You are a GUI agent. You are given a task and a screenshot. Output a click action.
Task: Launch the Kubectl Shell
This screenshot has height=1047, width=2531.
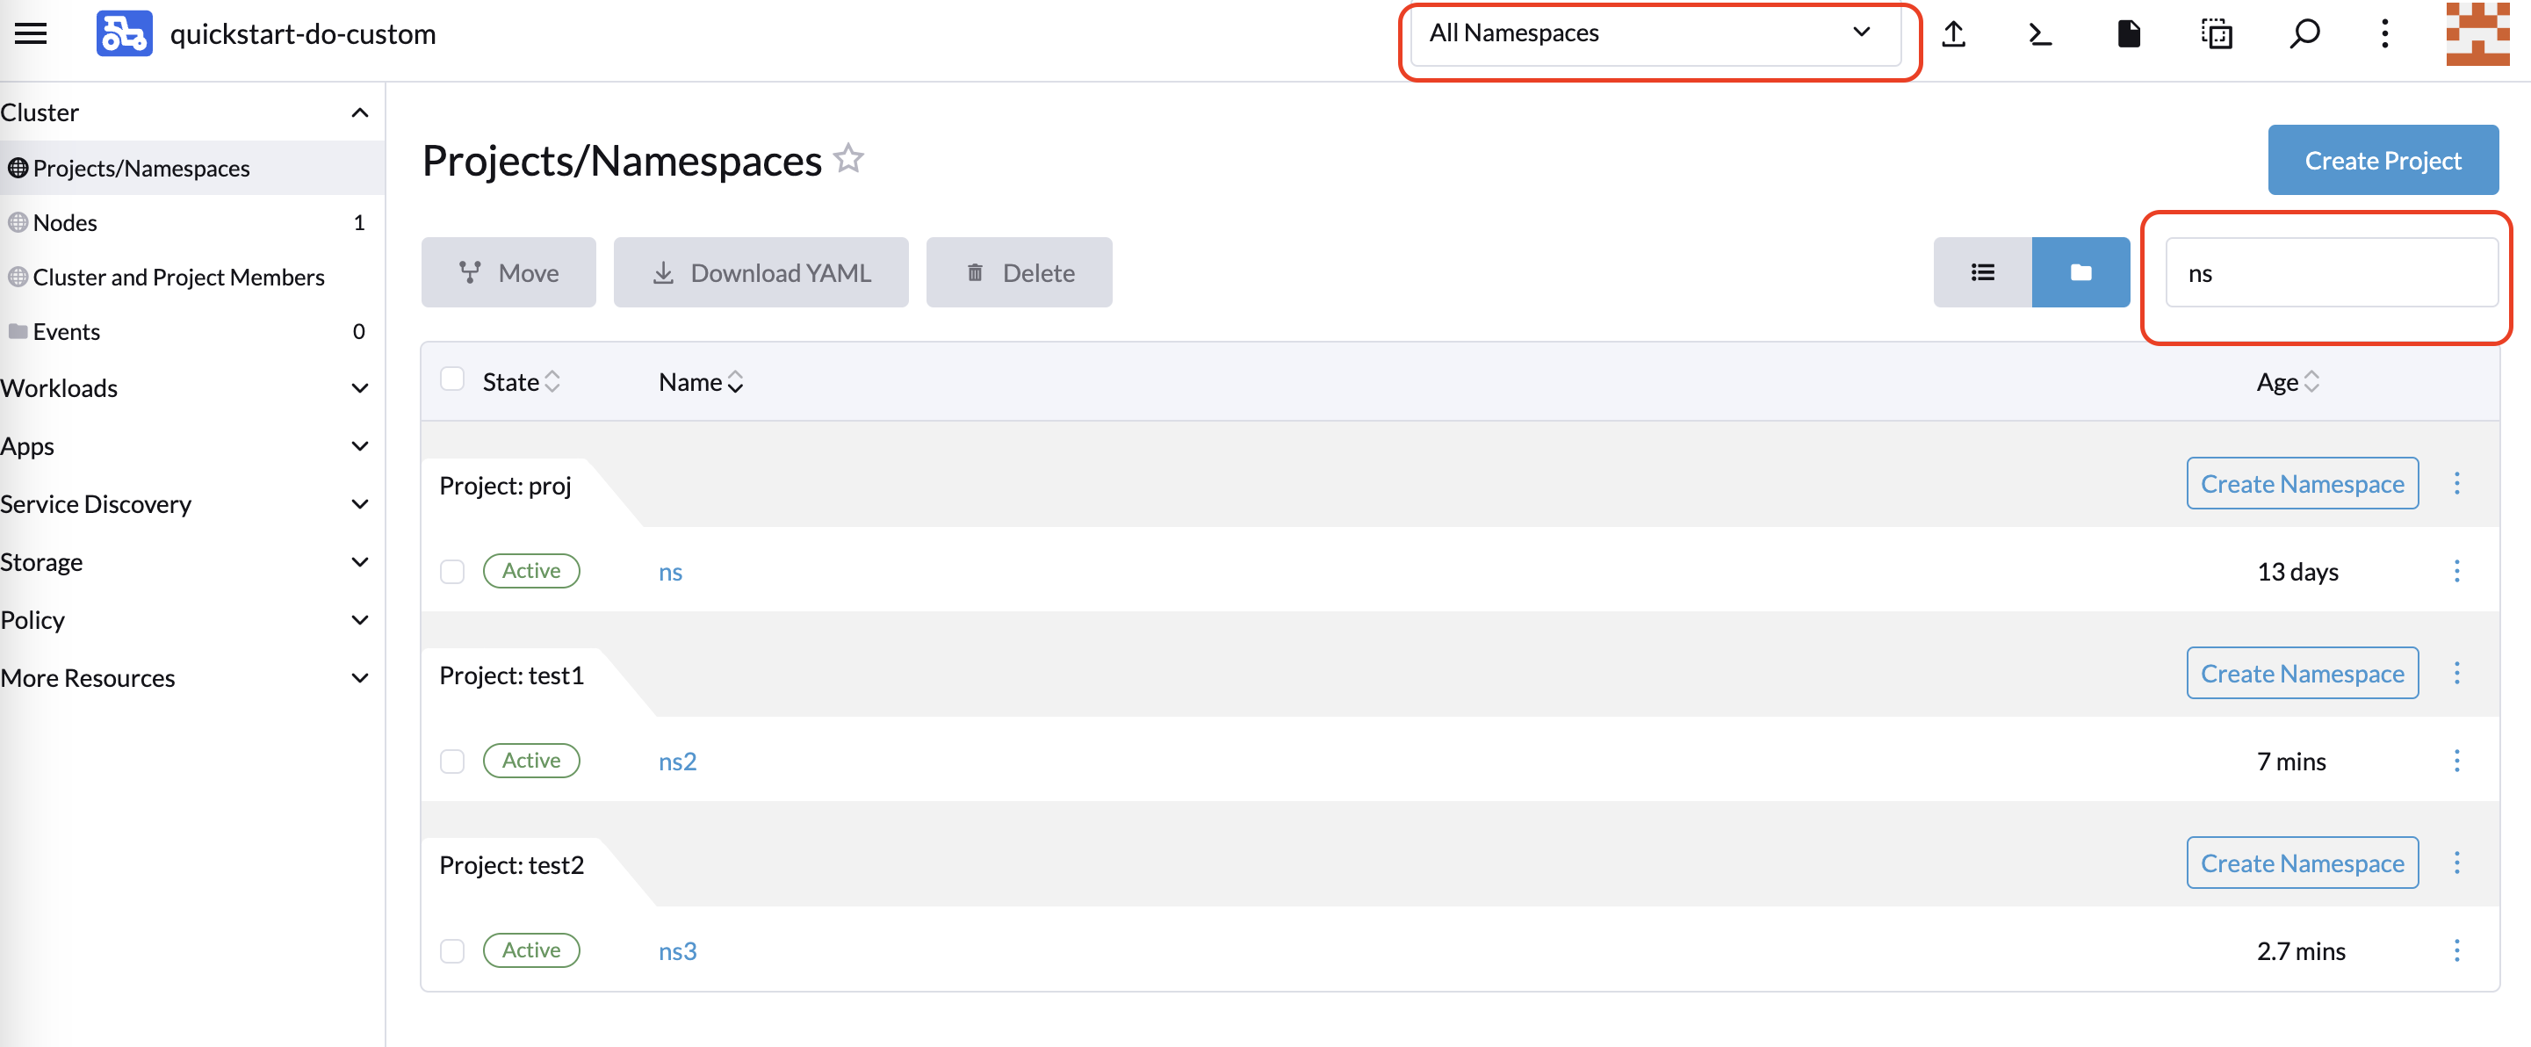coord(2040,33)
